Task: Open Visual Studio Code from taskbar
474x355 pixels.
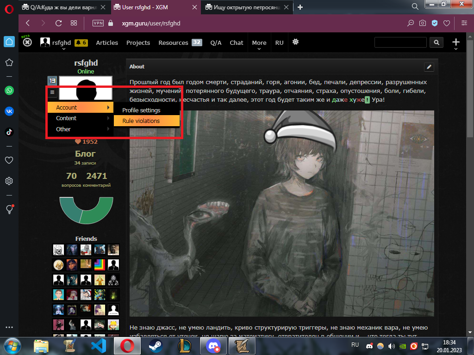Action: coord(99,346)
